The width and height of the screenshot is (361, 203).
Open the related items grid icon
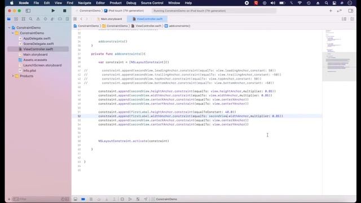point(75,19)
